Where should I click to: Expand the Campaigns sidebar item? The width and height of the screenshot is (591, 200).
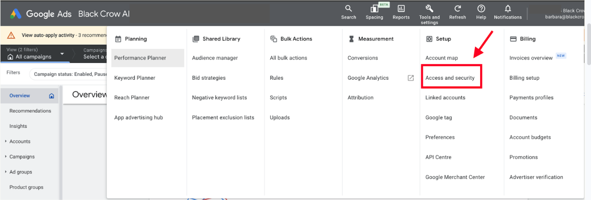22,156
